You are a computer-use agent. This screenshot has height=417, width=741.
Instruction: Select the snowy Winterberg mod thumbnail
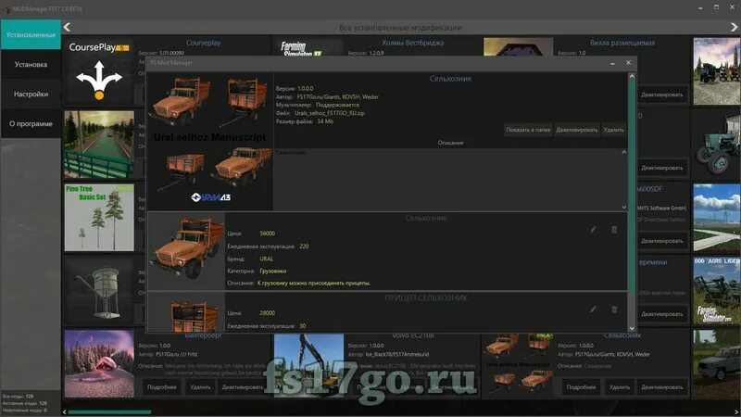(x=99, y=363)
